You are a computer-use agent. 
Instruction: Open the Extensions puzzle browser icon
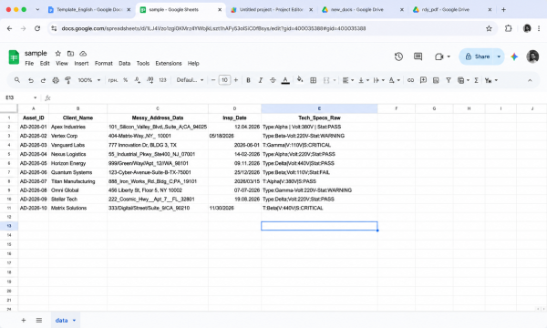509,28
